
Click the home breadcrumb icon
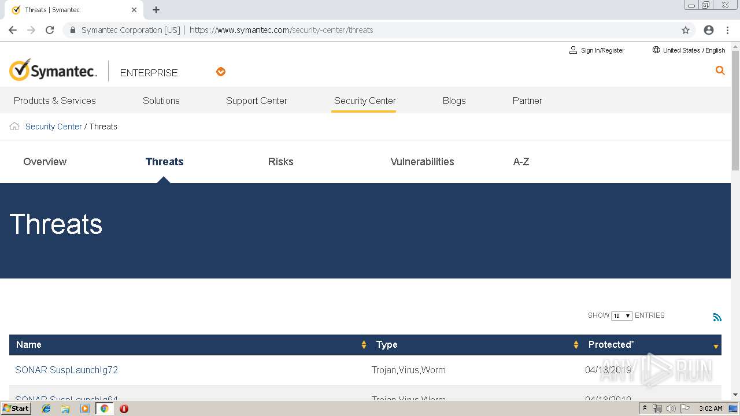[x=14, y=127]
